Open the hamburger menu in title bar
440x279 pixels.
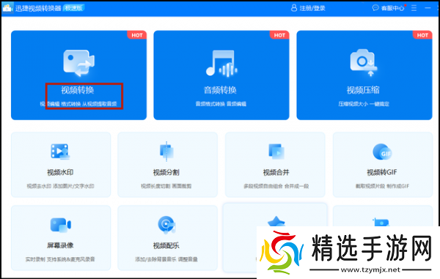pos(414,8)
